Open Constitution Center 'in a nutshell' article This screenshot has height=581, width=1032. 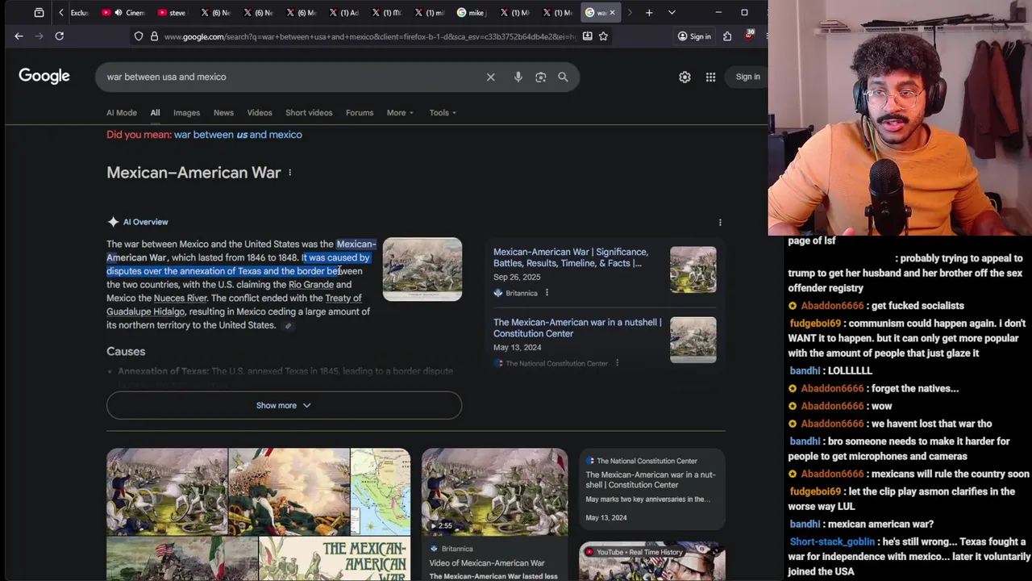pos(577,328)
